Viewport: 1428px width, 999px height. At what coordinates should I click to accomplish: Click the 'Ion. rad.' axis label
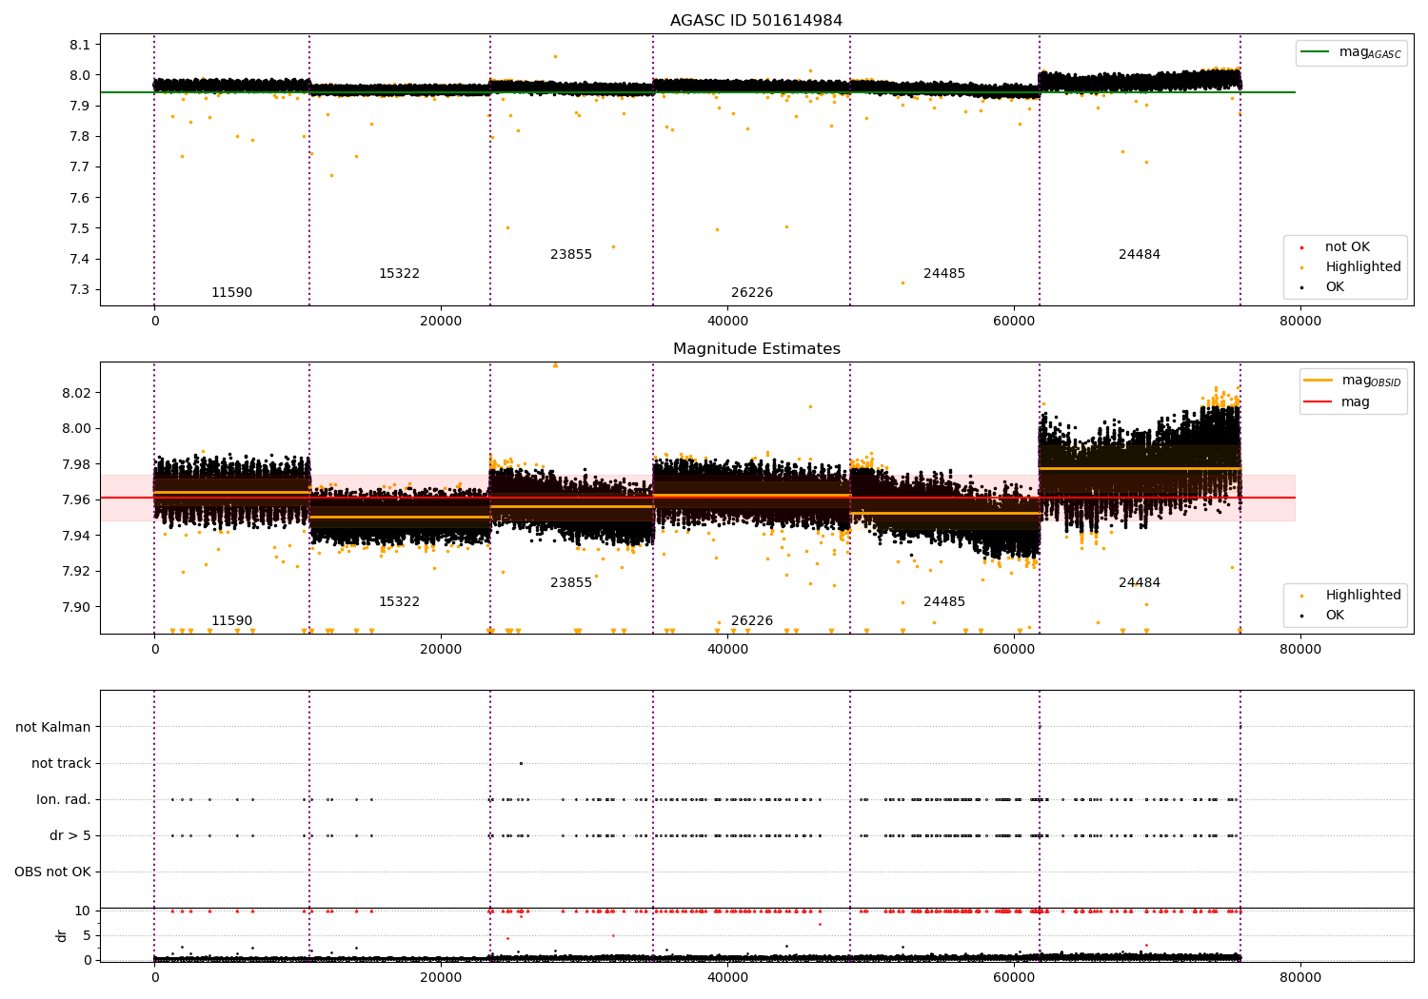(x=64, y=800)
